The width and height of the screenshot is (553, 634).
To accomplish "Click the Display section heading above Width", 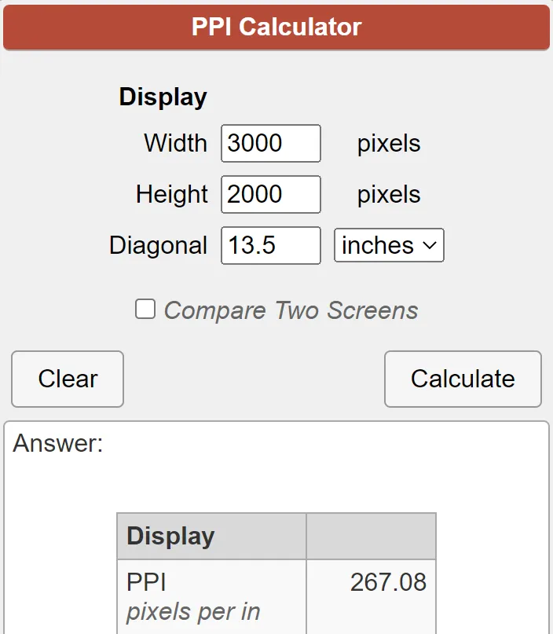I will [163, 97].
